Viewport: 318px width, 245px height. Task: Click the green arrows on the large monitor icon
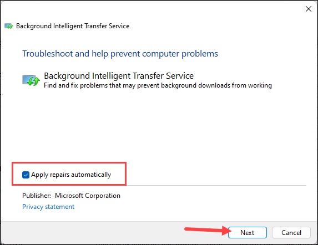pyautogui.click(x=34, y=81)
